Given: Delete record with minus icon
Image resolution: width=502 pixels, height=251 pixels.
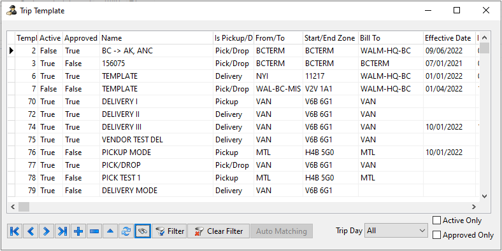Looking at the screenshot, I should click(x=94, y=231).
